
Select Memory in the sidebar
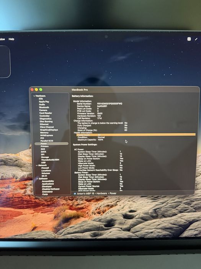(44, 133)
